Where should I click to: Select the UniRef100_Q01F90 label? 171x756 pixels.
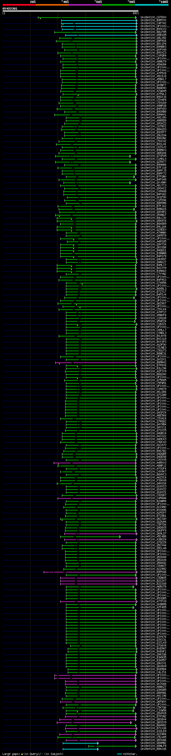coord(153,197)
